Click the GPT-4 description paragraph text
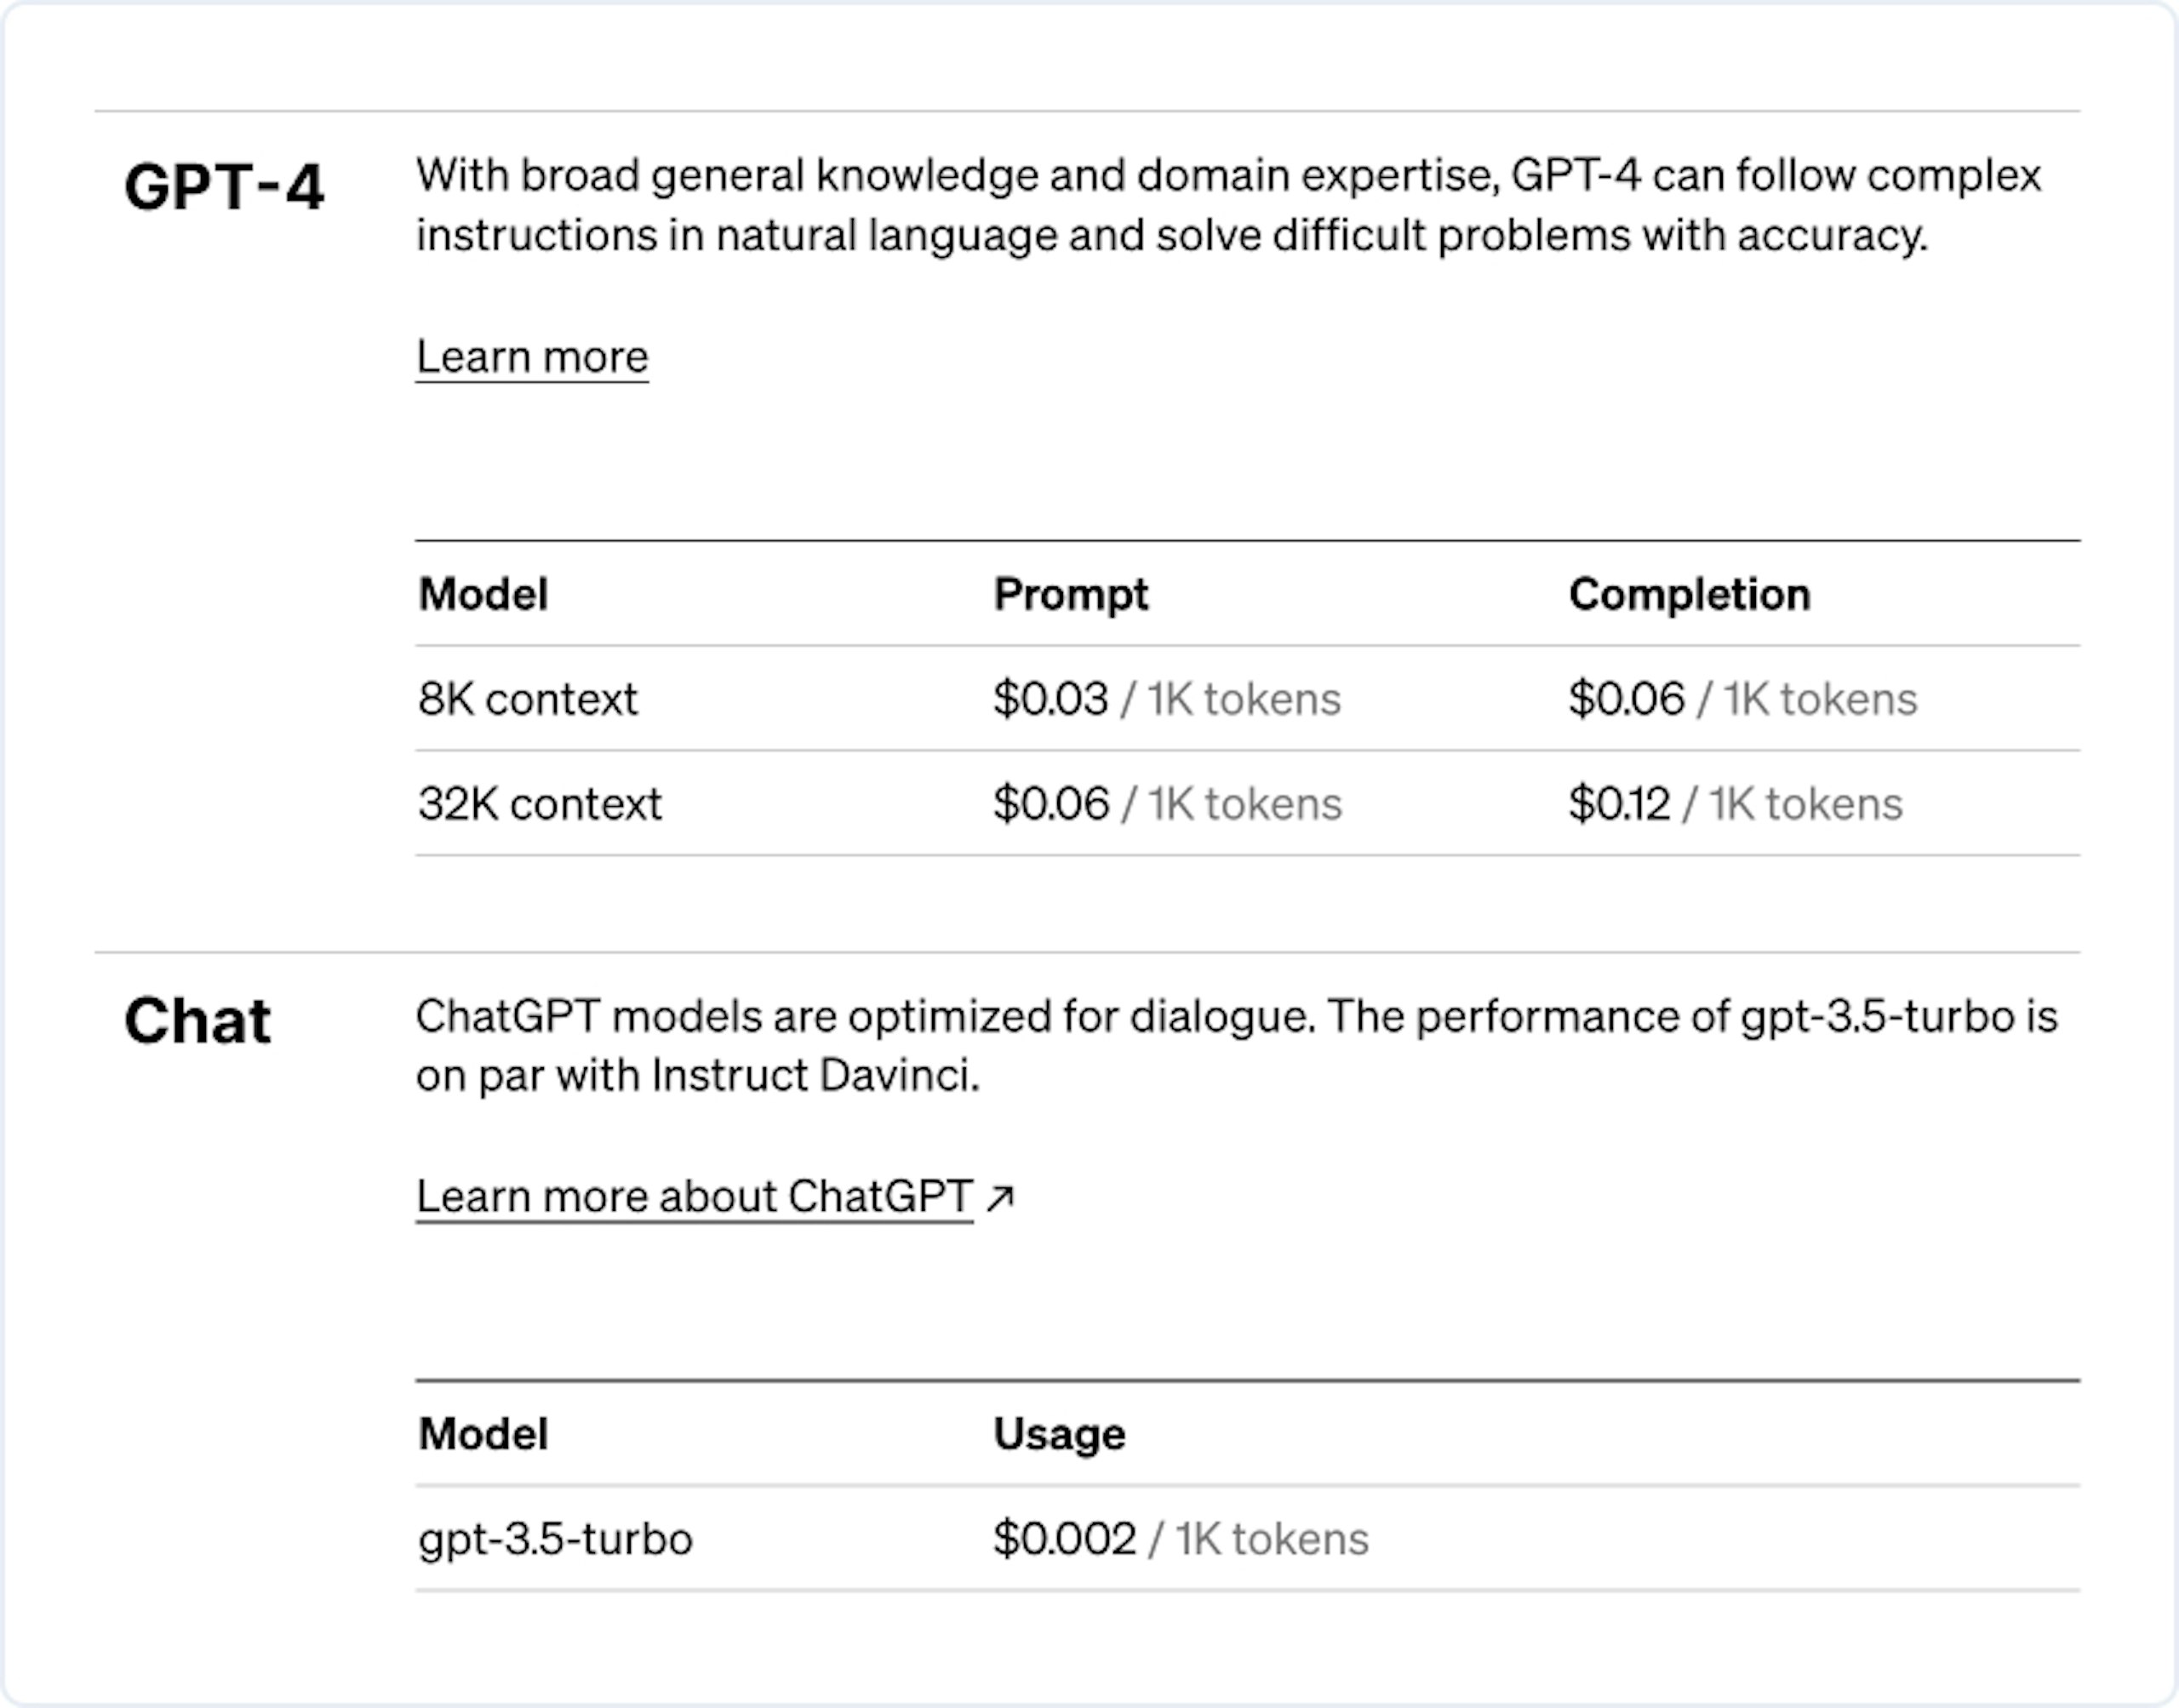The height and width of the screenshot is (1708, 2179). point(1228,205)
